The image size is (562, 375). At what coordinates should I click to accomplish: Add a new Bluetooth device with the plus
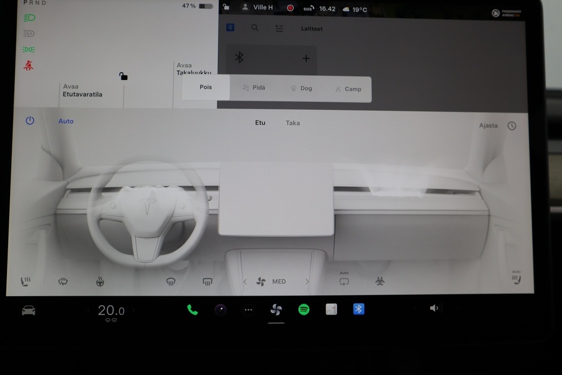[x=305, y=58]
